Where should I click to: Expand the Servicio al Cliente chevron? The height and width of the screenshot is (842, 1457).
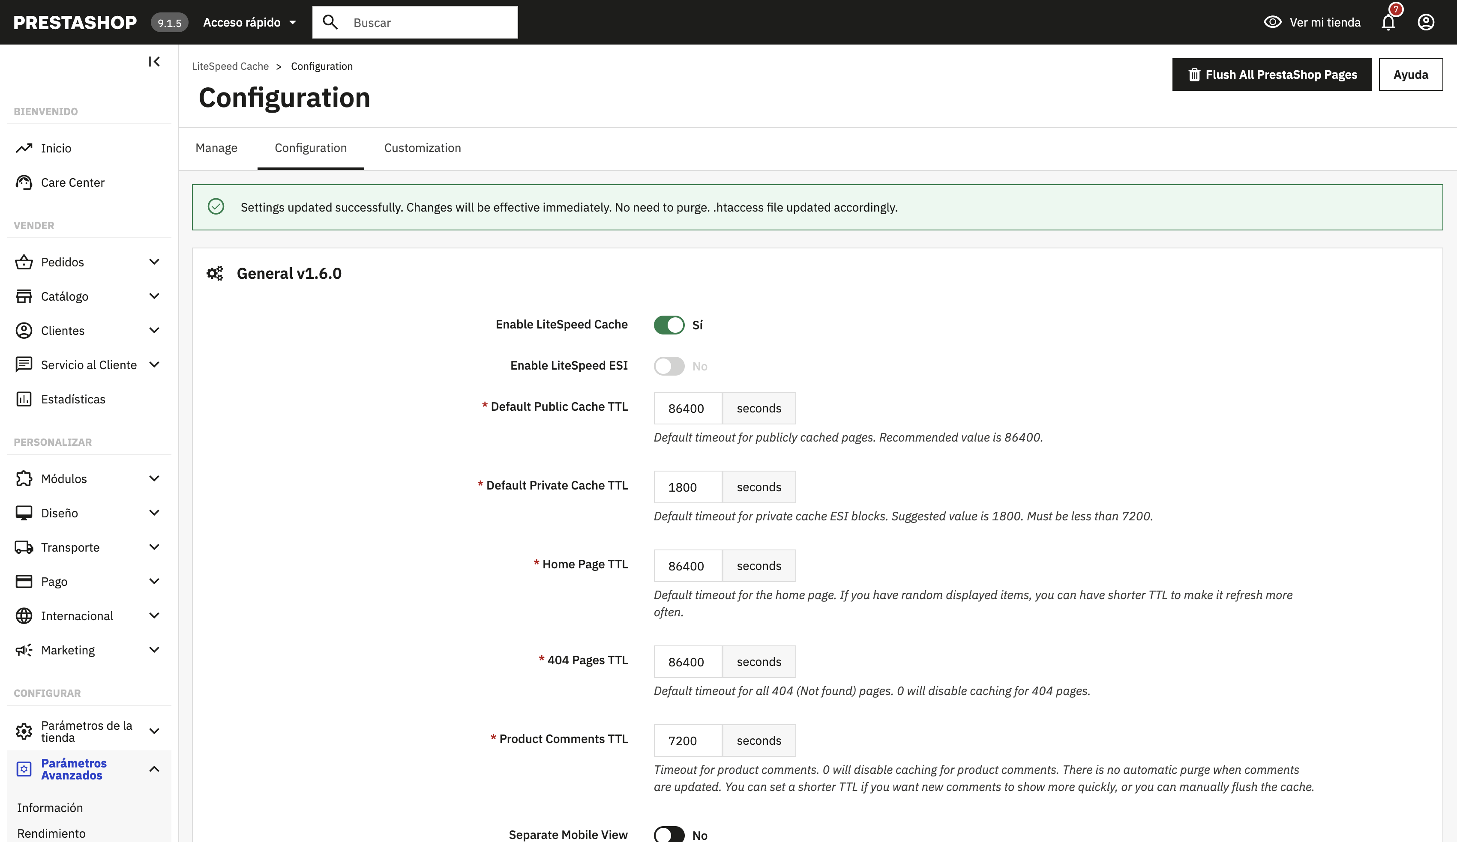[154, 364]
